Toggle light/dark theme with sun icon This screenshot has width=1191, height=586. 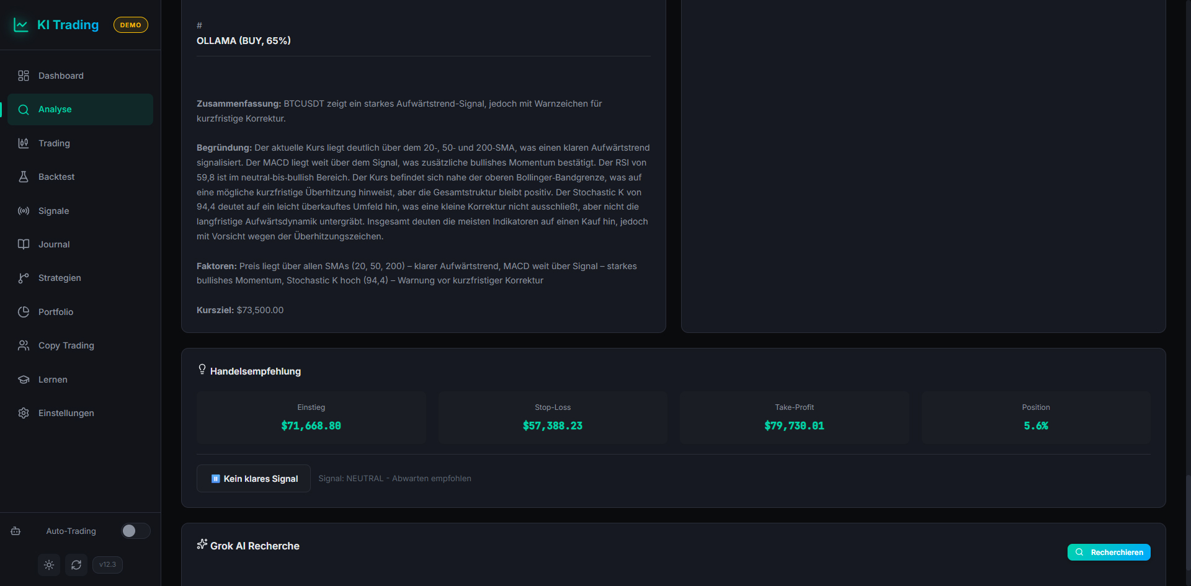coord(49,565)
